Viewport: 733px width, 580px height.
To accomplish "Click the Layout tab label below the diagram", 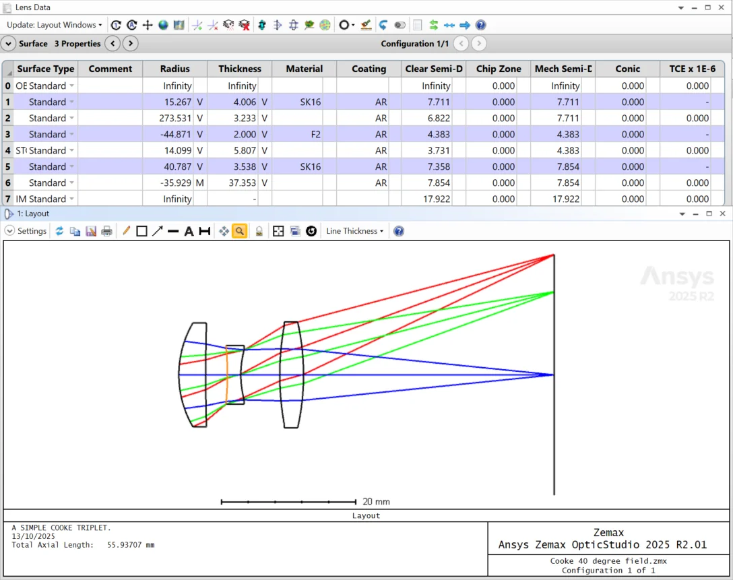I will pos(366,515).
